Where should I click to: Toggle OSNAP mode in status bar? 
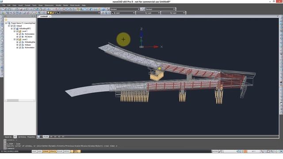pos(46,151)
